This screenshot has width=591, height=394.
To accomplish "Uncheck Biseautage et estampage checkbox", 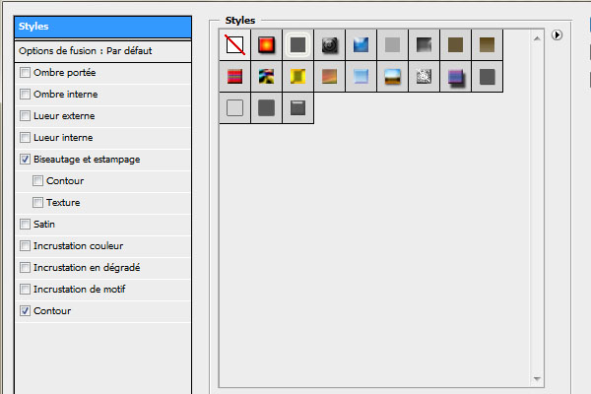I will point(25,160).
